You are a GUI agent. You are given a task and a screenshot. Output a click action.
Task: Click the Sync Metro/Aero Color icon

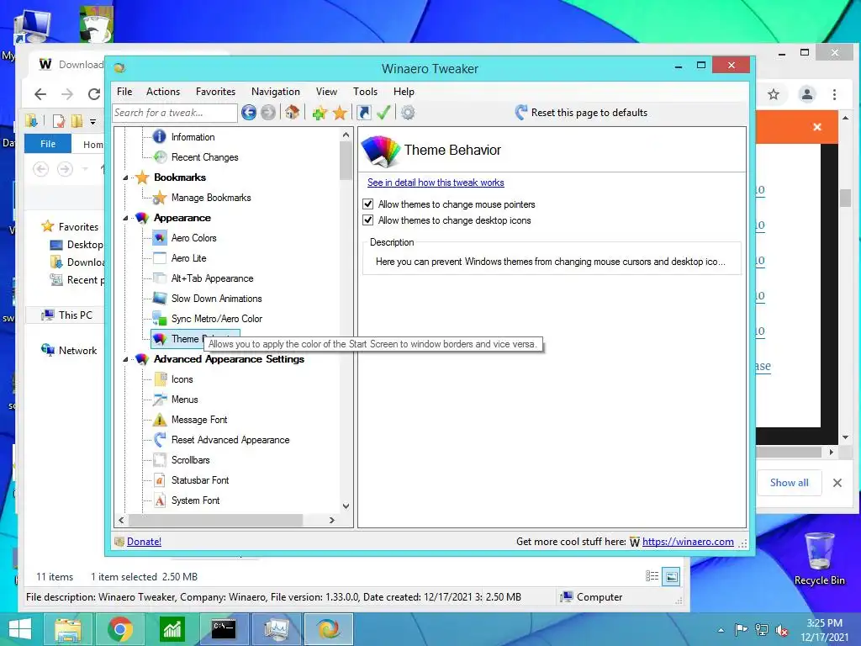point(160,319)
